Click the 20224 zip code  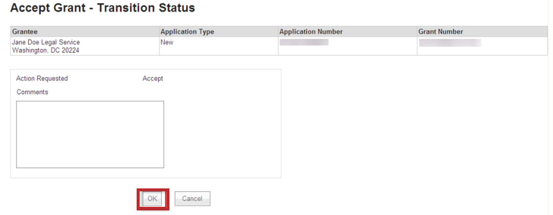tap(70, 50)
